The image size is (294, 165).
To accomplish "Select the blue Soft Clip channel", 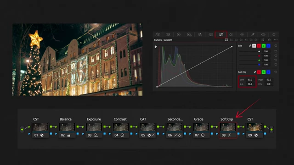I will pos(268,72).
